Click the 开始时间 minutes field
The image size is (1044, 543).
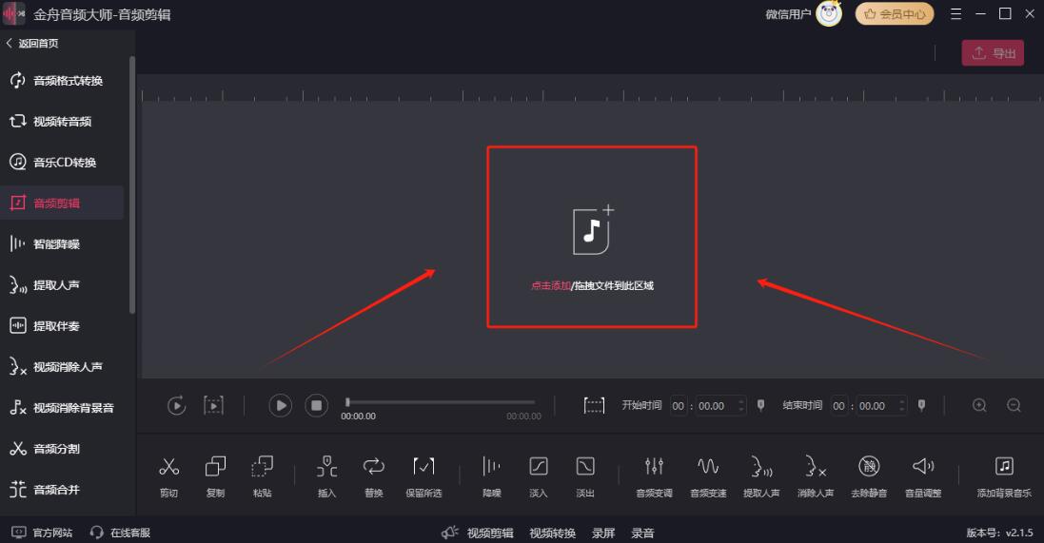click(x=678, y=406)
